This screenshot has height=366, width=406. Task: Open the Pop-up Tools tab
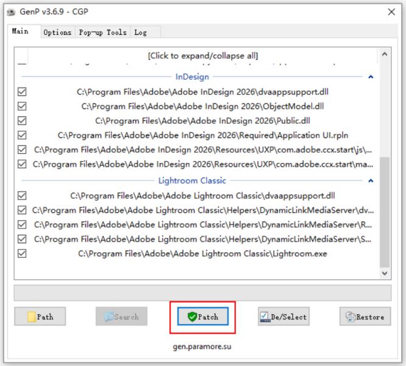(103, 32)
